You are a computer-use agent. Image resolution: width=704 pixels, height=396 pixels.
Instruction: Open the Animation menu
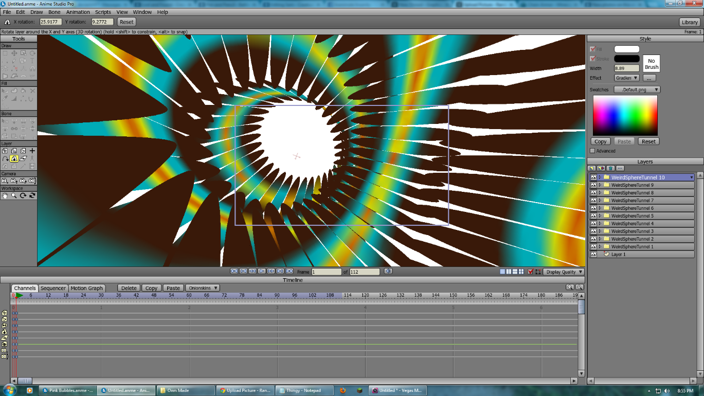78,12
